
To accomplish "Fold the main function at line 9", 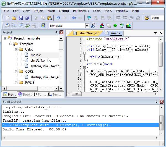I will pyautogui.click(x=84, y=68).
